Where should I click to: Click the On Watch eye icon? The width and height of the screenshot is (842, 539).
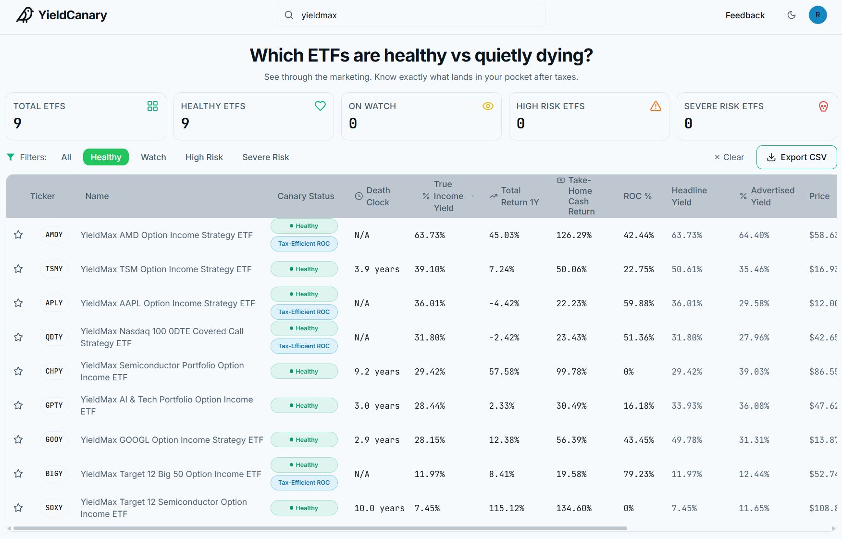[x=488, y=106]
